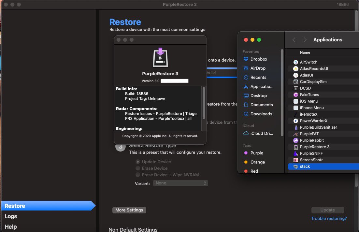Image resolution: width=359 pixels, height=232 pixels.
Task: Go forward with Finder forward chevron
Action: pos(305,40)
